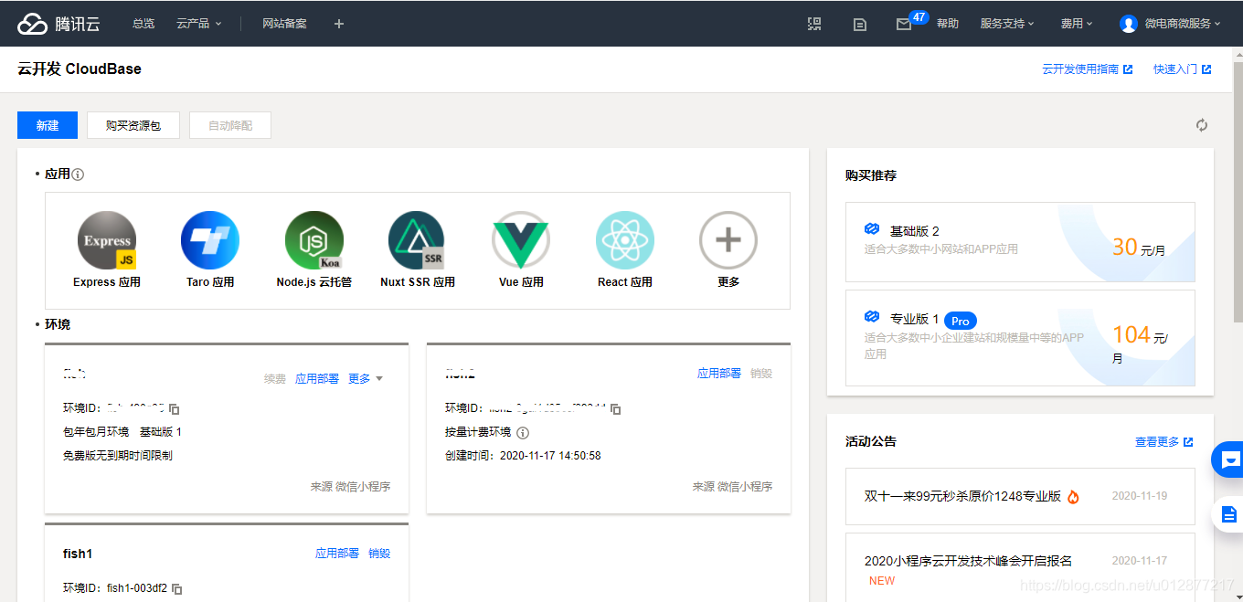Select the Taro 应用 template icon
Image resolution: width=1243 pixels, height=602 pixels.
coord(210,240)
